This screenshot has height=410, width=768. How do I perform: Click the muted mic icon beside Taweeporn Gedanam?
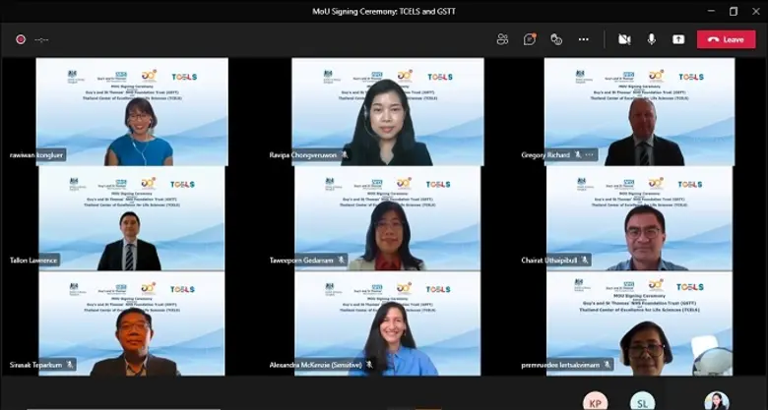tap(342, 261)
